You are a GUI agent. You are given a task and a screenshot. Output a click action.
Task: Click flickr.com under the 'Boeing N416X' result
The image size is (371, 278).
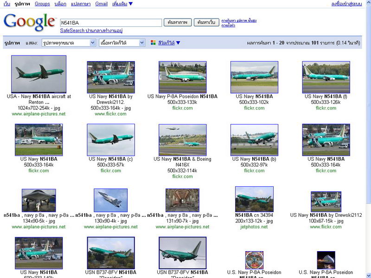(x=182, y=177)
